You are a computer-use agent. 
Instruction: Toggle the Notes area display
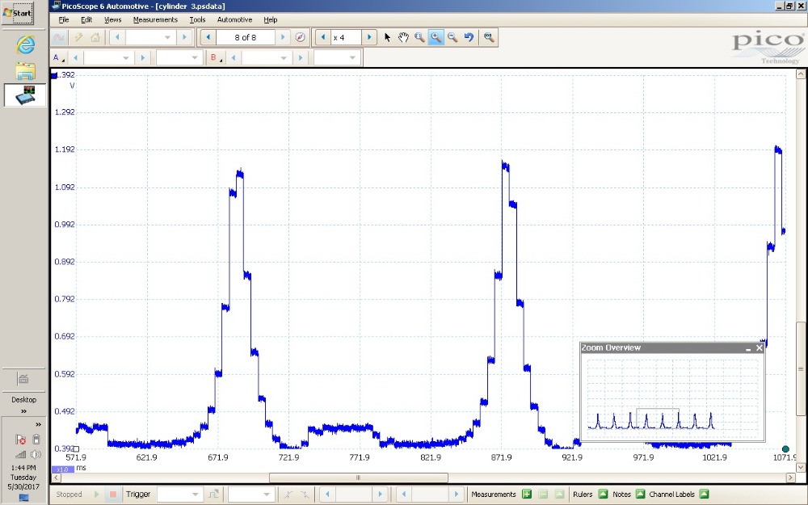point(640,494)
